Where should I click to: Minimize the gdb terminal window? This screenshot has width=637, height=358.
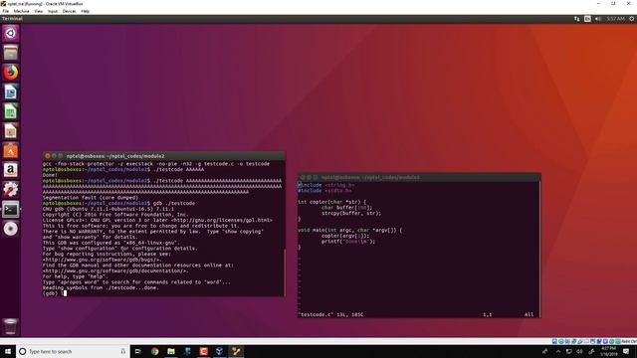click(54, 156)
